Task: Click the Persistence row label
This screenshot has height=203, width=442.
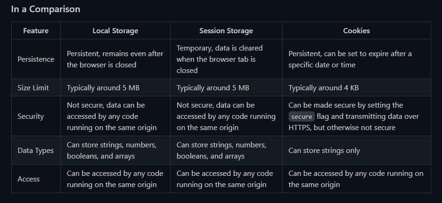Action: (x=36, y=59)
